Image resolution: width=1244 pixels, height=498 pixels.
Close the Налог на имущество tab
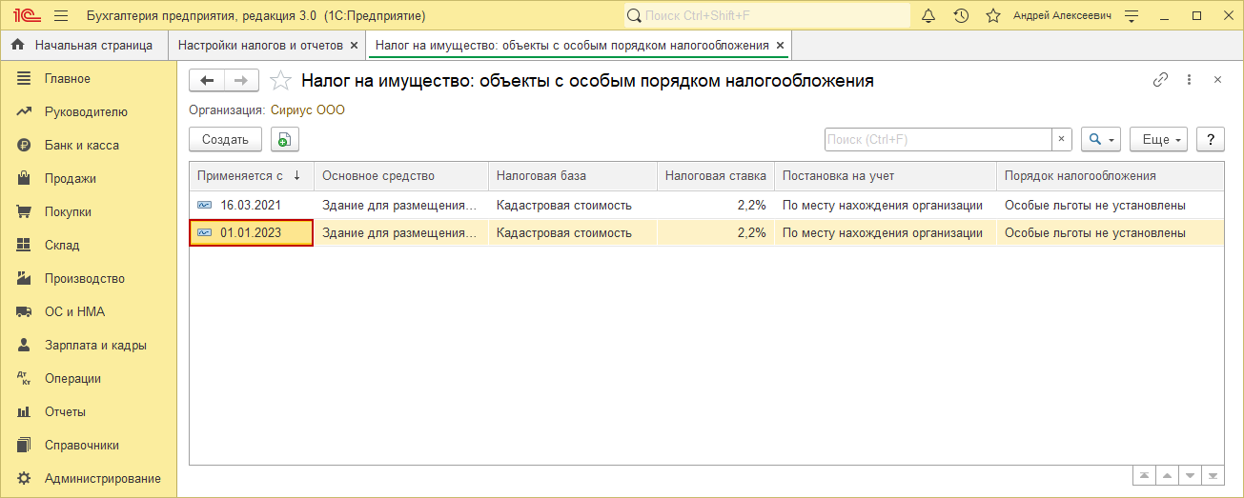point(780,45)
